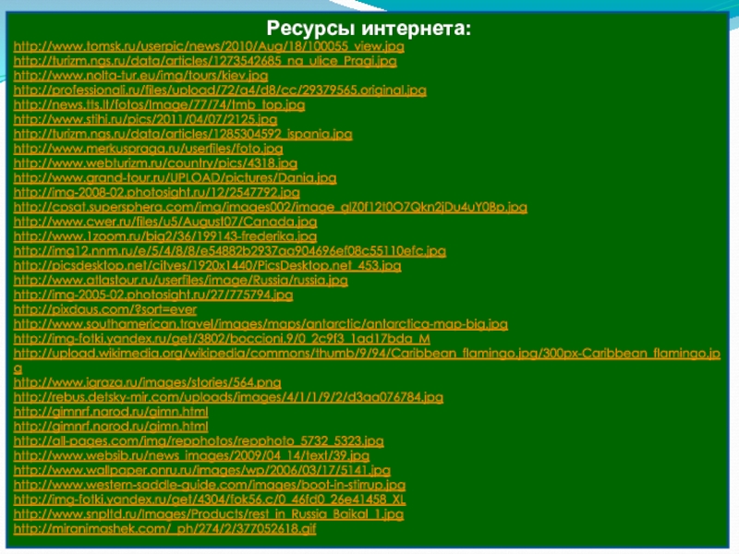The image size is (739, 554).
Task: Click the img12.nnm.ru image link
Action: (229, 250)
